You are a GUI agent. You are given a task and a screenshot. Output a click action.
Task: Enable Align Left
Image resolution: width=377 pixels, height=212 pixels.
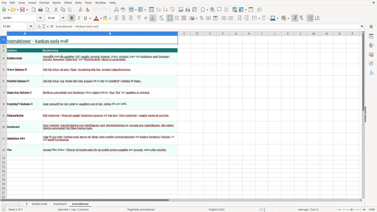(117, 18)
